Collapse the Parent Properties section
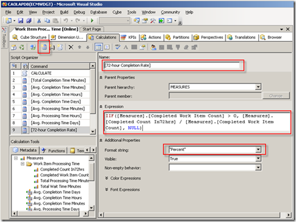The height and width of the screenshot is (222, 296). (x=101, y=77)
